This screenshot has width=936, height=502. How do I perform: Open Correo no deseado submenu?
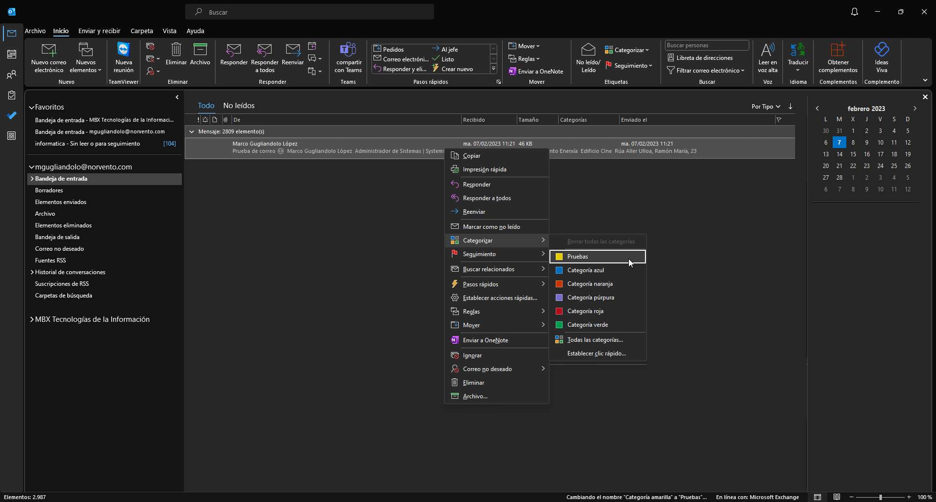coord(497,369)
